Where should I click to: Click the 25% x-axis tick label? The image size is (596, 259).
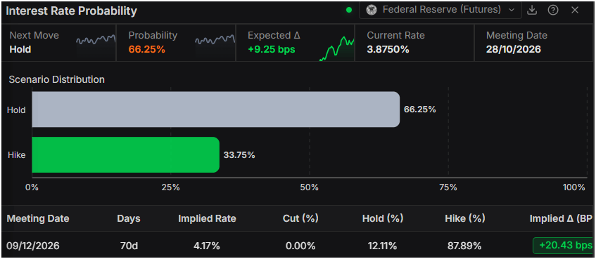click(x=170, y=187)
